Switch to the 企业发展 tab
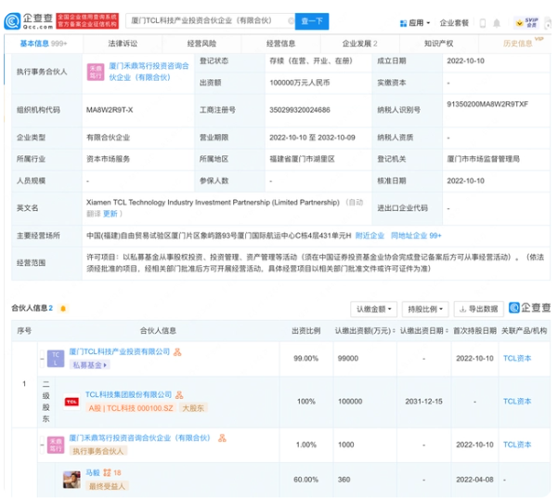Image resolution: width=558 pixels, height=503 pixels. pos(360,44)
